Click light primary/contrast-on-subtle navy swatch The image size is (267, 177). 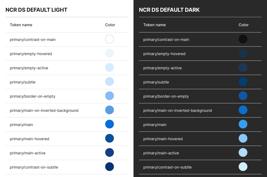(110, 167)
